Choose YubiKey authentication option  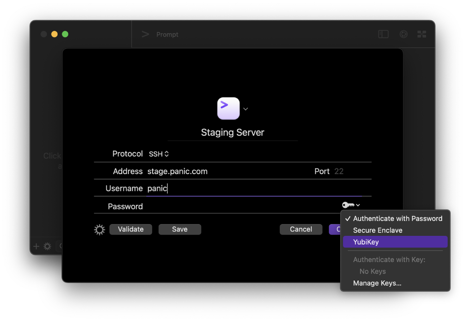coord(395,242)
